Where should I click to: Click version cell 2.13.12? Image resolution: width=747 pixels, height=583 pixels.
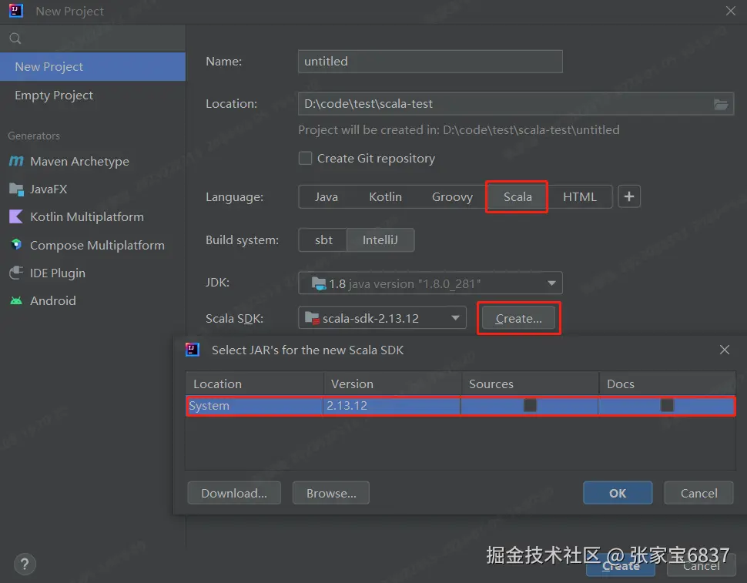pyautogui.click(x=392, y=406)
